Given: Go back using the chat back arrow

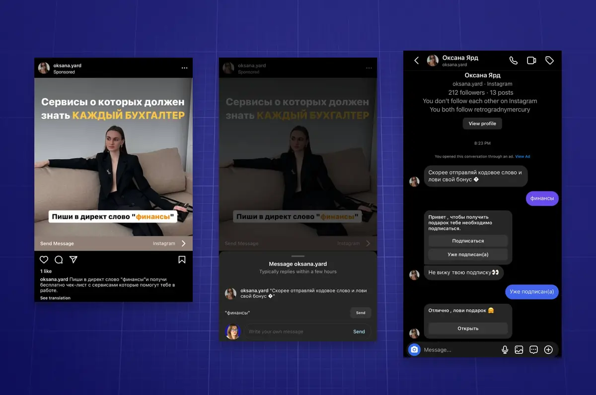Looking at the screenshot, I should click(417, 61).
